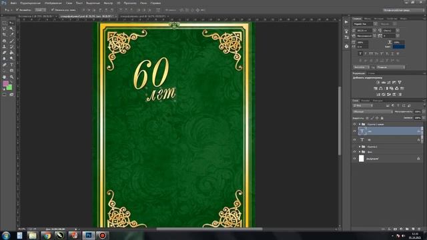
Task: Select the Crop tool
Action: [x=5, y=35]
